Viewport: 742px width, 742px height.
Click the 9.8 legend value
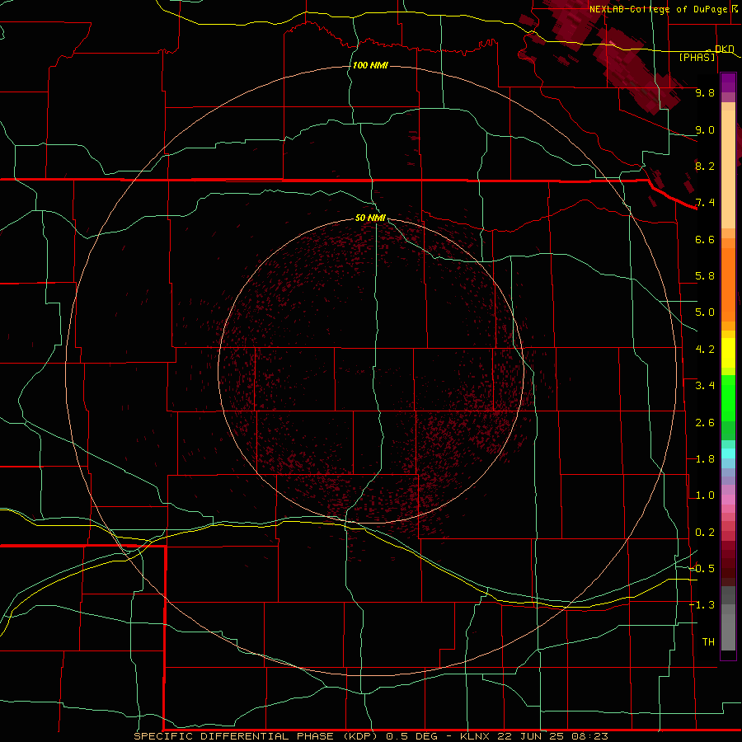(x=705, y=92)
